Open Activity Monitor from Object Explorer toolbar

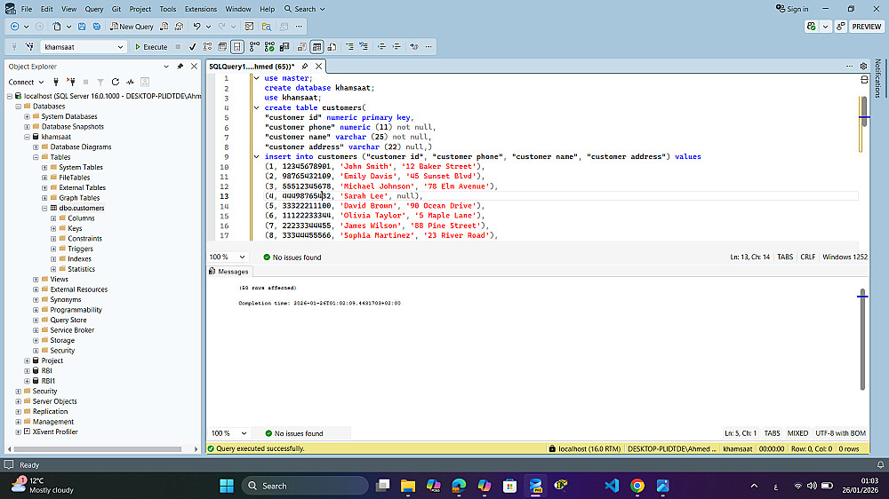131,82
